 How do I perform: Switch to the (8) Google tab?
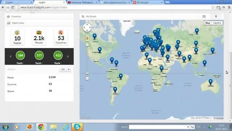[x=148, y=3]
